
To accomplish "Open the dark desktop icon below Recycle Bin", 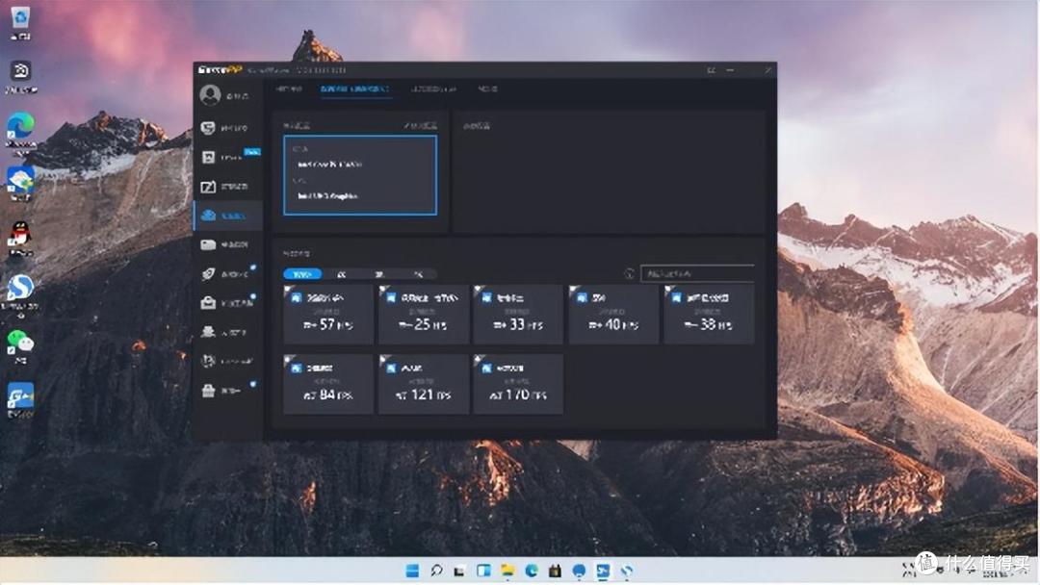I will (20, 76).
